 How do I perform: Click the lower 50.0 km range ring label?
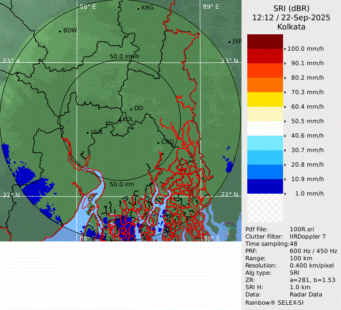click(x=122, y=184)
